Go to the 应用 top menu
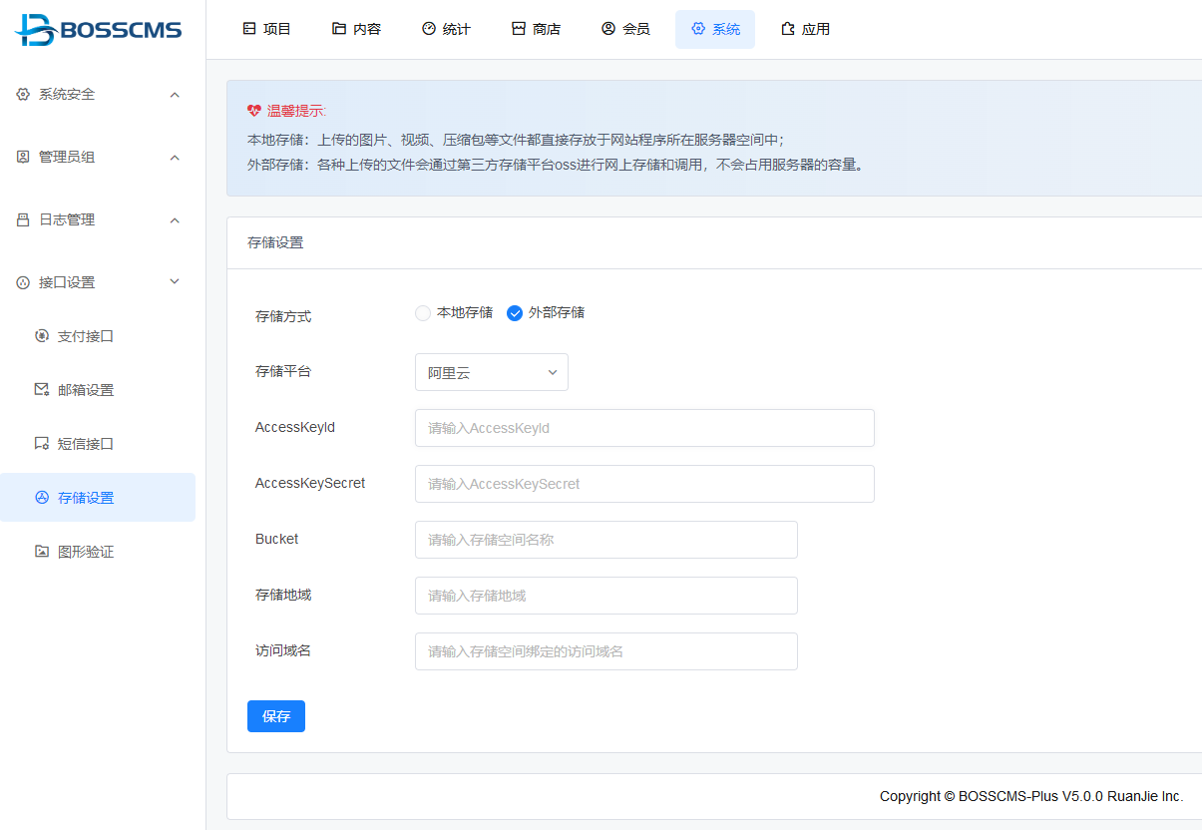Image resolution: width=1202 pixels, height=830 pixels. 805,29
